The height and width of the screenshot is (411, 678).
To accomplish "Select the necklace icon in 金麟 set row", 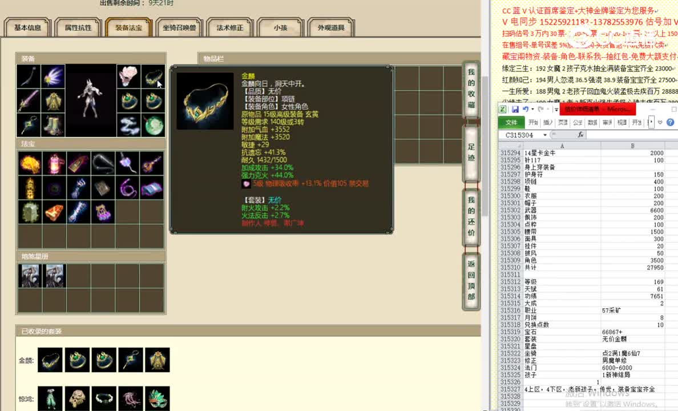I will [50, 360].
